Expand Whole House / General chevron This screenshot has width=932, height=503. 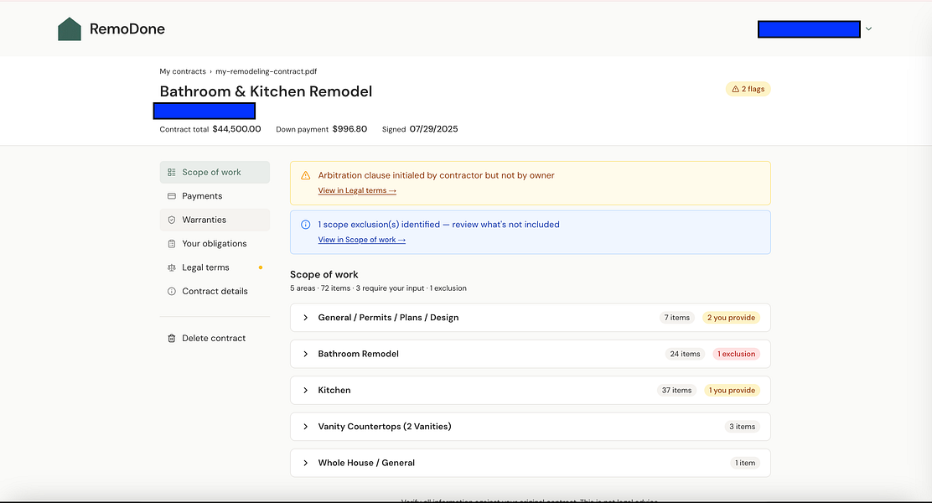coord(306,463)
